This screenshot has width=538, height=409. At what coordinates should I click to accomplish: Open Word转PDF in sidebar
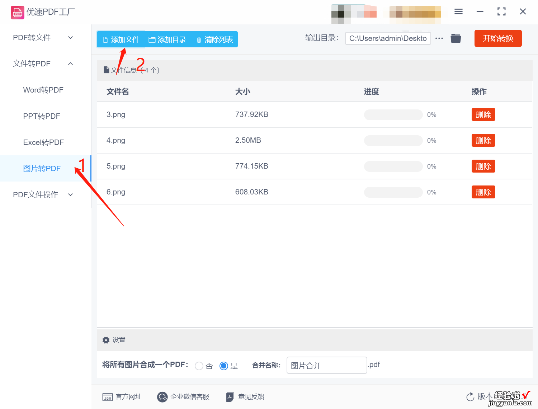(x=43, y=90)
